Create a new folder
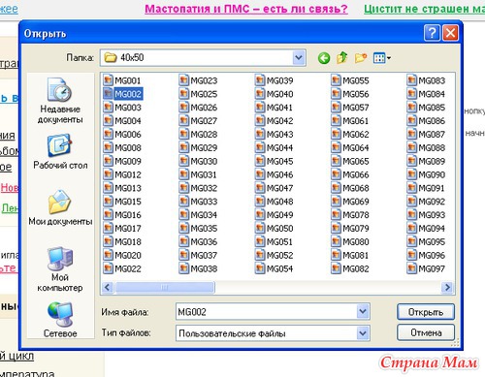485x377 pixels. tap(361, 58)
